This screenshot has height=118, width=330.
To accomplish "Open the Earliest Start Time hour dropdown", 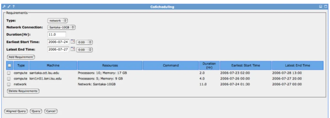I will 84,42.
